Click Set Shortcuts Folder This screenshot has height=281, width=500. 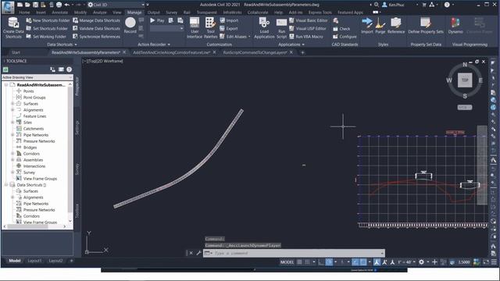[47, 28]
